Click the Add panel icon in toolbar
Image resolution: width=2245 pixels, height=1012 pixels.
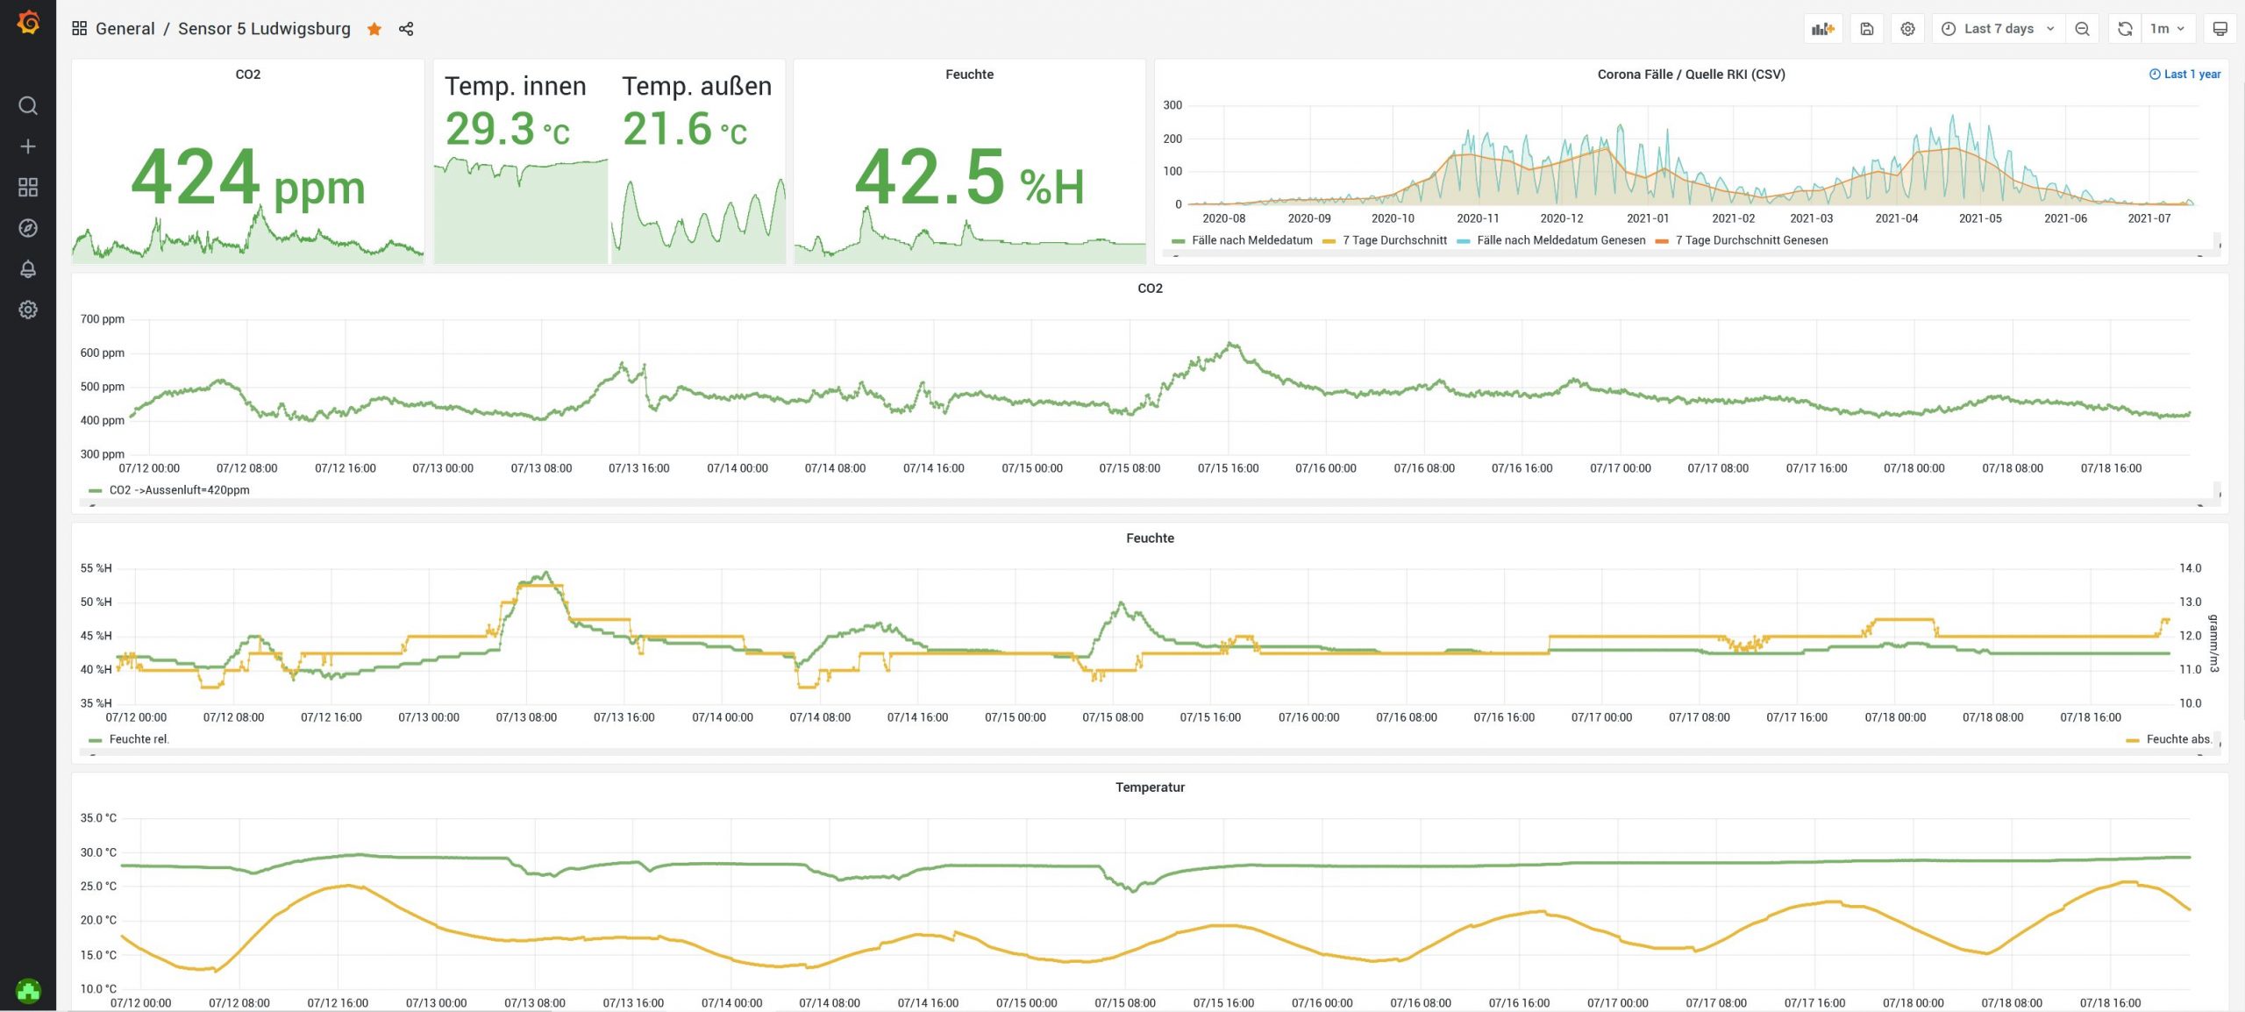pyautogui.click(x=1823, y=29)
